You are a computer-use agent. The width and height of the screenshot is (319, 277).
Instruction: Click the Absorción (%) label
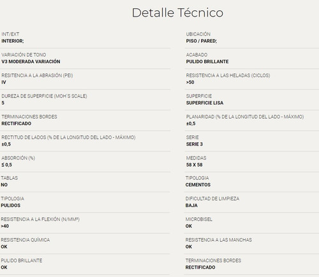point(19,158)
